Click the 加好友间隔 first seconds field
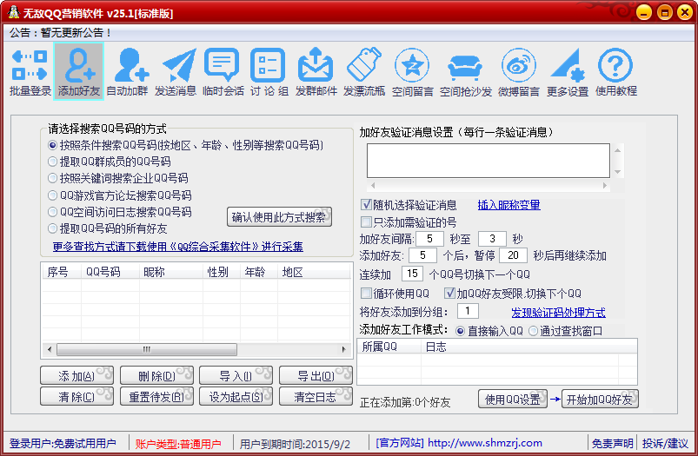 [x=429, y=239]
